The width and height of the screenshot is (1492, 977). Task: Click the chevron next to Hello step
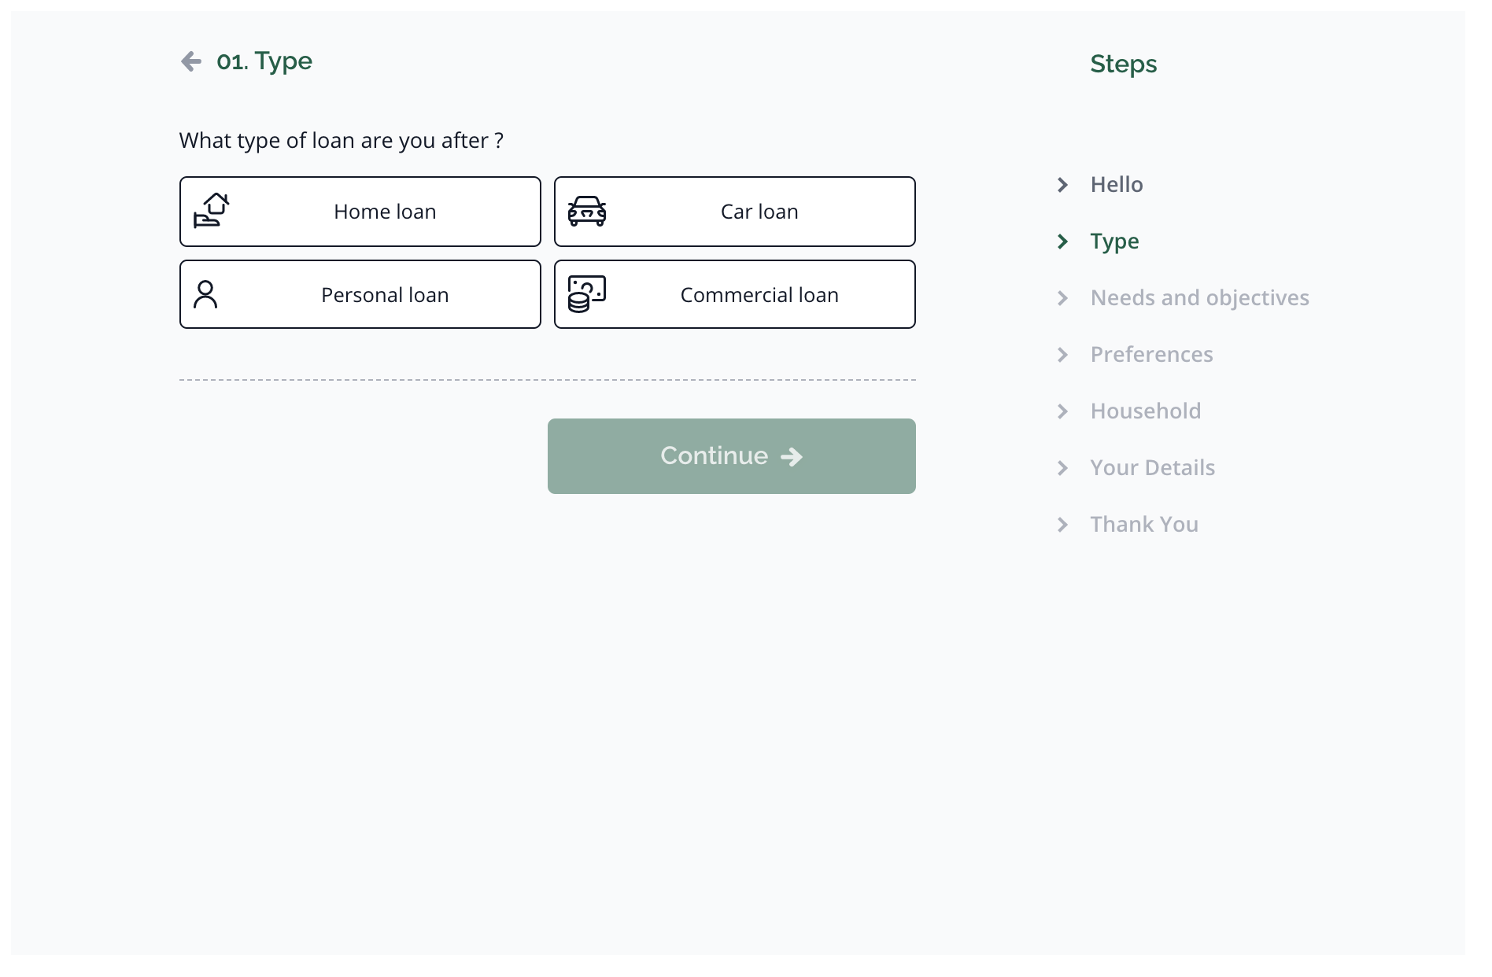point(1062,185)
